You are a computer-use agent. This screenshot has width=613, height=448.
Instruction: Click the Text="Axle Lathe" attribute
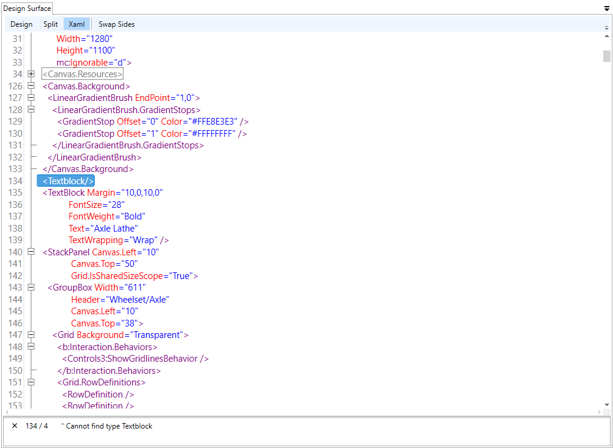[103, 228]
